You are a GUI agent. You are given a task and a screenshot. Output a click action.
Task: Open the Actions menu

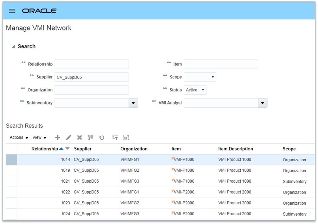click(x=19, y=137)
